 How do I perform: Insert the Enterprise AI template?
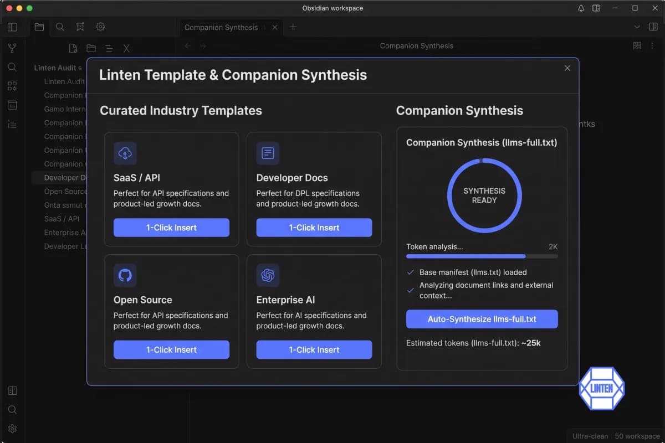(x=314, y=349)
